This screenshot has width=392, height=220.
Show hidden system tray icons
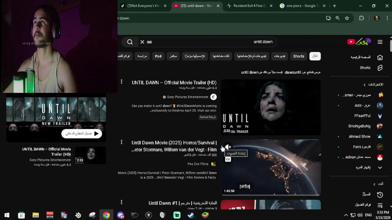pos(346,215)
